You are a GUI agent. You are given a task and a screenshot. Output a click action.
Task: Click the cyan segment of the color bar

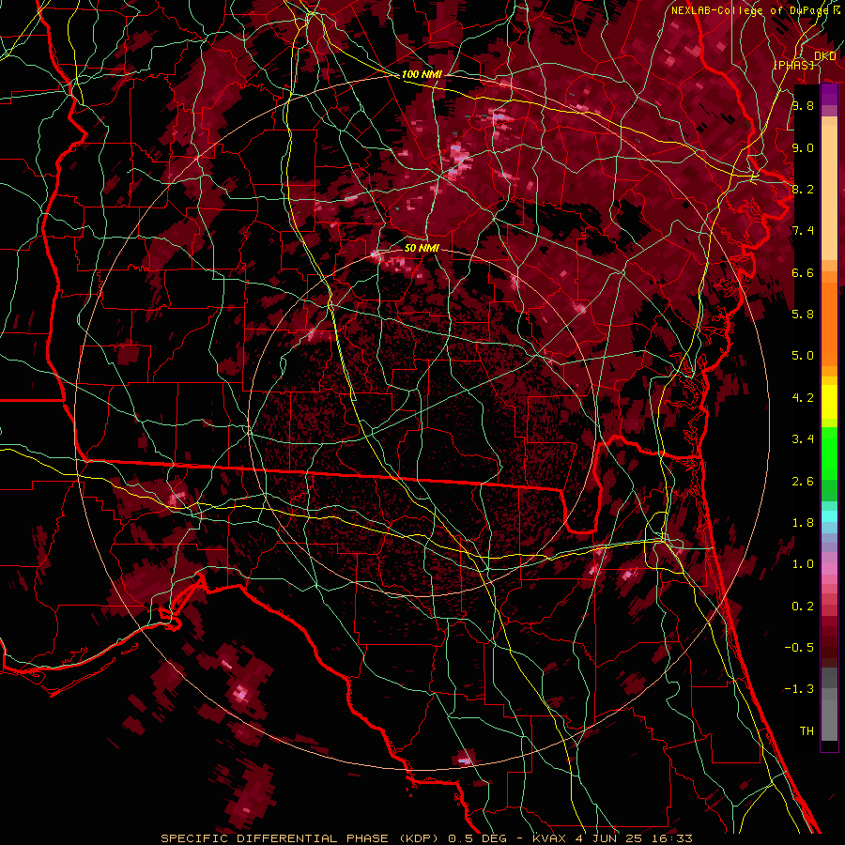[829, 516]
